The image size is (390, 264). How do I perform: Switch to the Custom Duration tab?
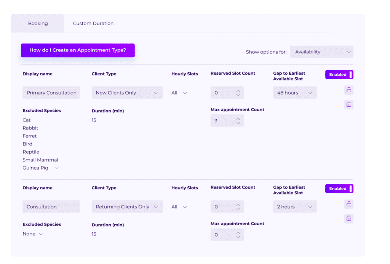click(x=93, y=24)
